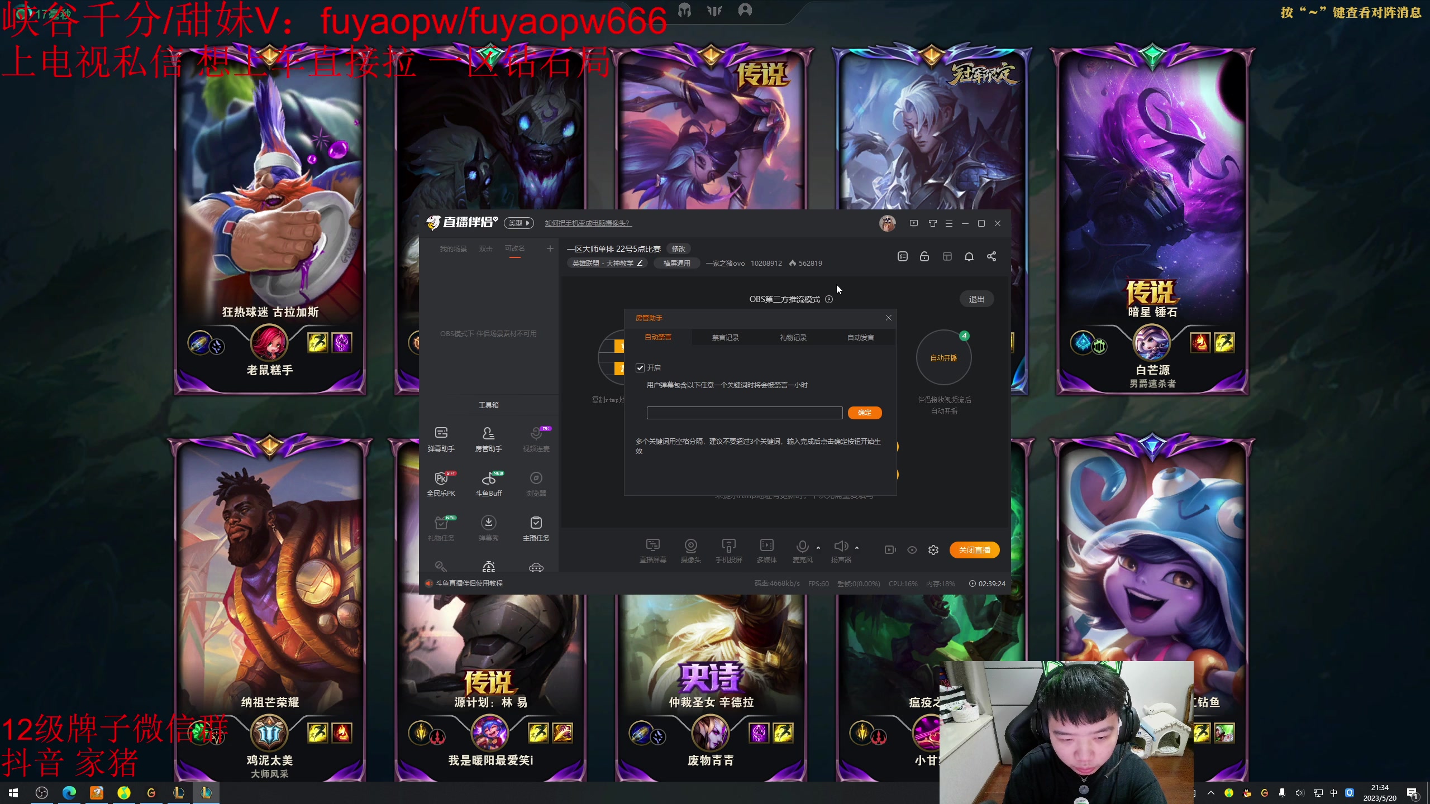Click the 关闭直播 end stream button
1430x804 pixels.
[x=974, y=550]
